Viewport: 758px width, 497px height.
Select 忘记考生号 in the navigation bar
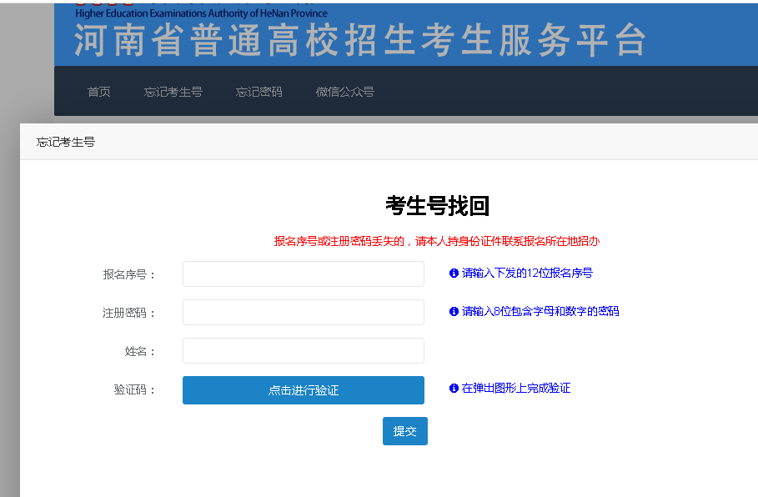click(x=173, y=92)
